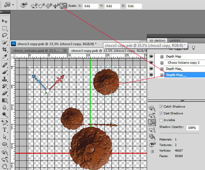205x170 pixels.
Task: Select the Eraser tool
Action: click(5, 93)
